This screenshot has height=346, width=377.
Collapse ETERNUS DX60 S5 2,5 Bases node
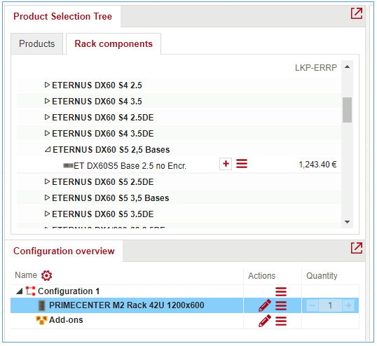point(48,149)
